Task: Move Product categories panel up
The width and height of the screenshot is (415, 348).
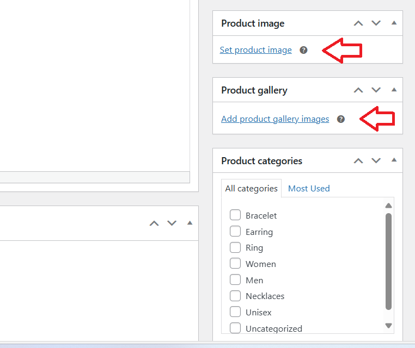Action: (x=358, y=160)
